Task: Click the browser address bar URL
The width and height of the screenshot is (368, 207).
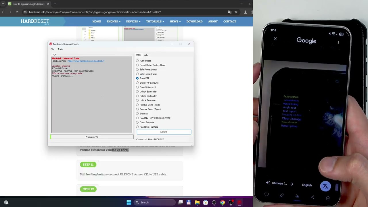Action: (95, 12)
